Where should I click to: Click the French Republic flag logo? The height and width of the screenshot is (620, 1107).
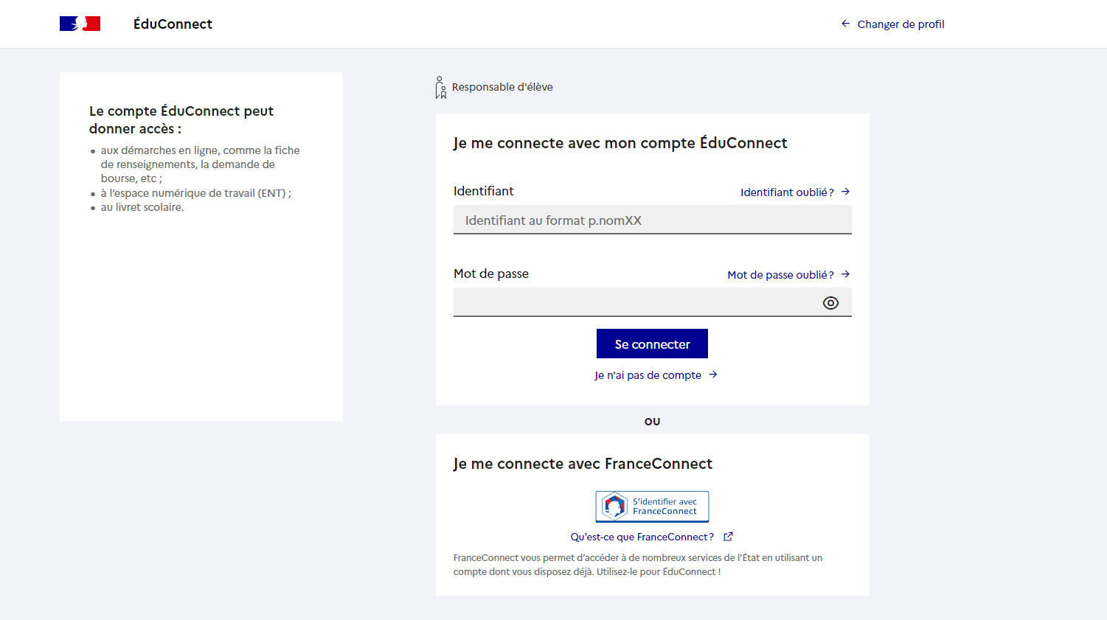[x=80, y=24]
